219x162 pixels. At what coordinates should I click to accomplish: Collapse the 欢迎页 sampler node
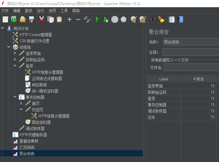(x=21, y=109)
